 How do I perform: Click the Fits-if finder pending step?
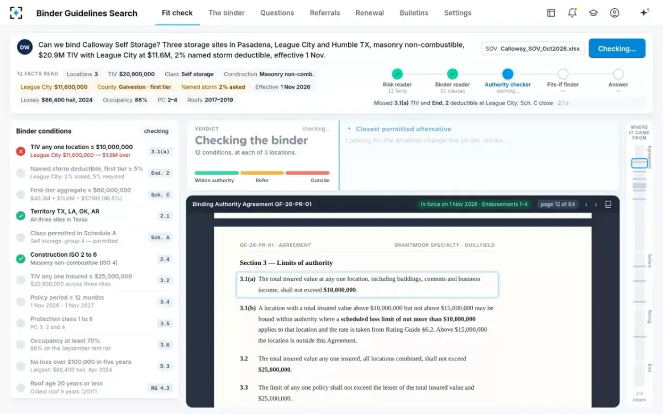point(563,74)
